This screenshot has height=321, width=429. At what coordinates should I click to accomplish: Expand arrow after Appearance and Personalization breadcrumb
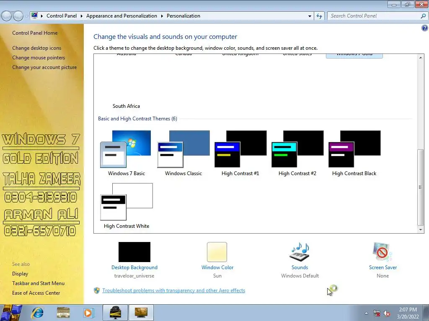point(162,16)
